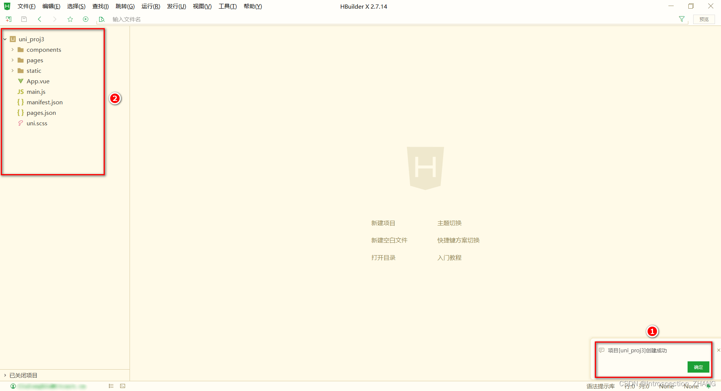Select App.vue in the project tree
The image size is (721, 391).
pos(38,81)
